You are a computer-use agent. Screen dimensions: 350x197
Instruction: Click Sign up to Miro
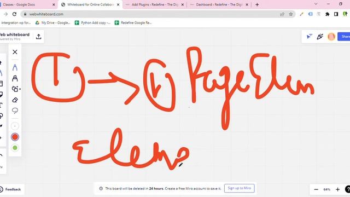coord(240,188)
